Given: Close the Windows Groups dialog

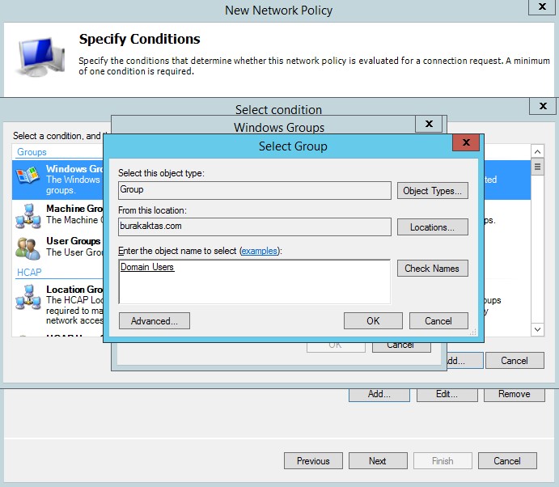Looking at the screenshot, I should click(429, 124).
